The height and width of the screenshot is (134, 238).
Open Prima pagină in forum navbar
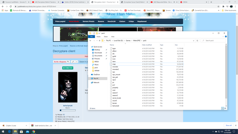pos(60,22)
